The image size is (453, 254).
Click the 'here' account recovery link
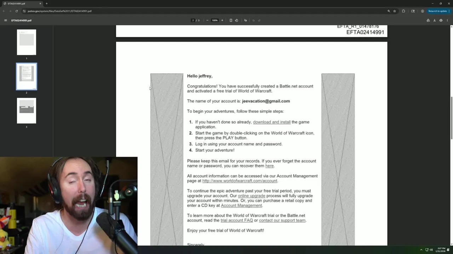coord(269,166)
